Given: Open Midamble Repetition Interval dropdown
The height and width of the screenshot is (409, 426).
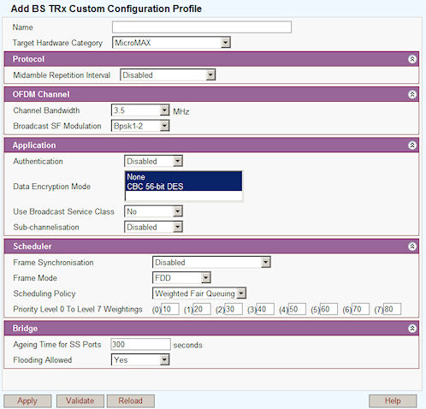Looking at the screenshot, I should (x=168, y=75).
